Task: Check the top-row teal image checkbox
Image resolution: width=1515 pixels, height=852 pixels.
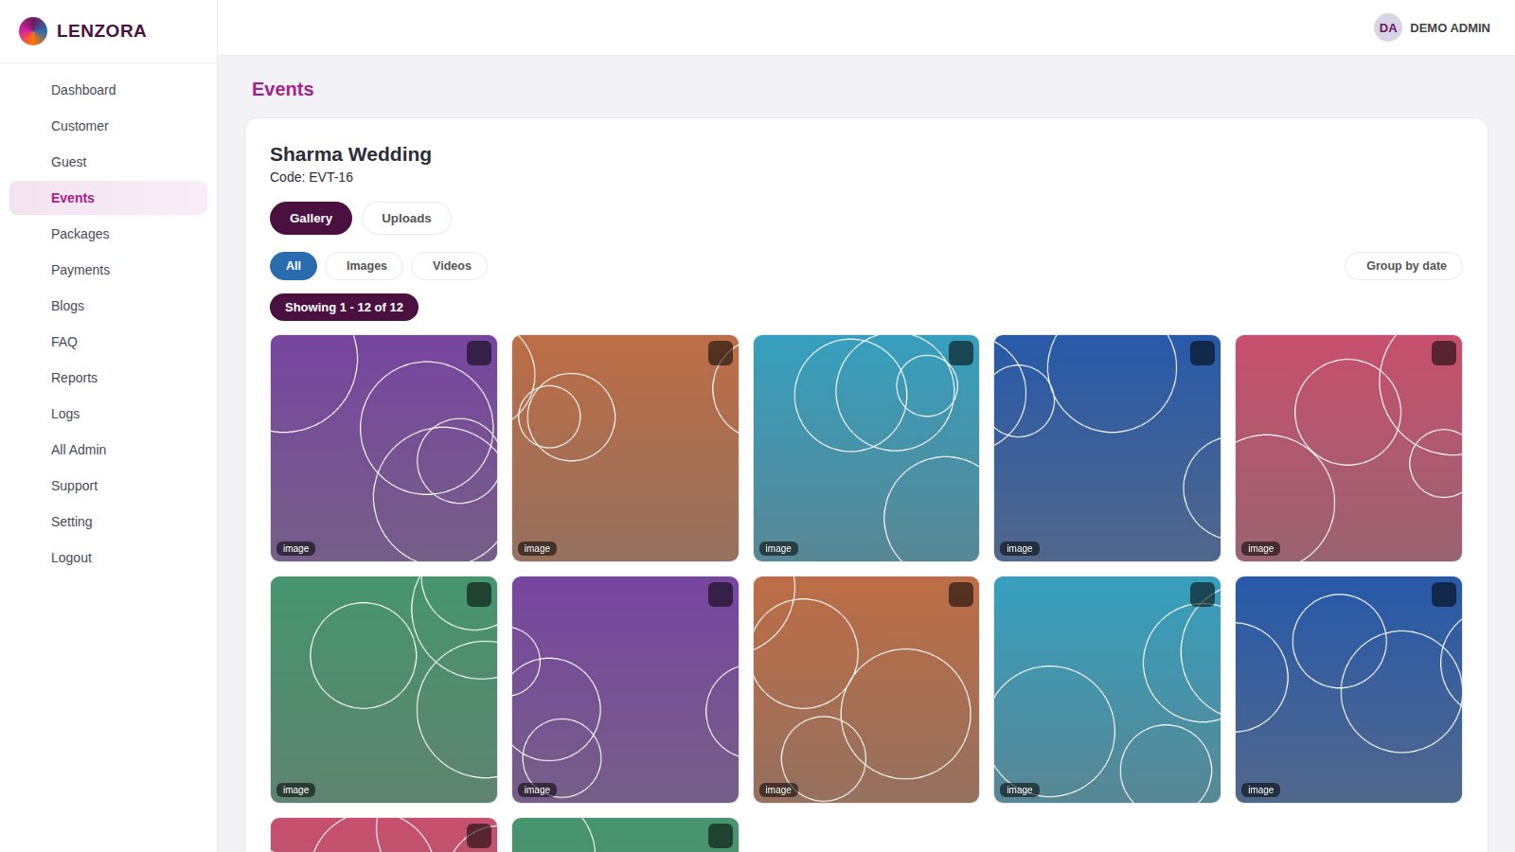Action: pyautogui.click(x=961, y=353)
